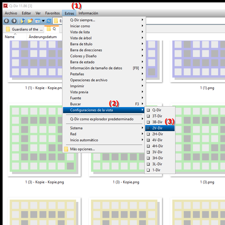Open the Inicio automático submenu
Screen dimensions: 225x225
(103, 140)
